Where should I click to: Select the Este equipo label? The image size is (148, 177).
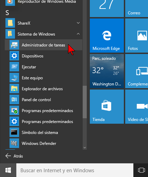click(x=32, y=78)
